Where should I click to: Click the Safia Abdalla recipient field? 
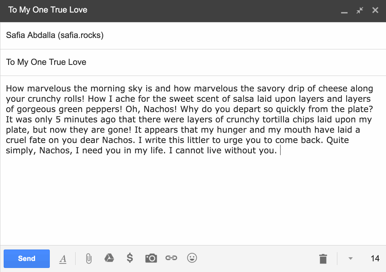(193, 35)
